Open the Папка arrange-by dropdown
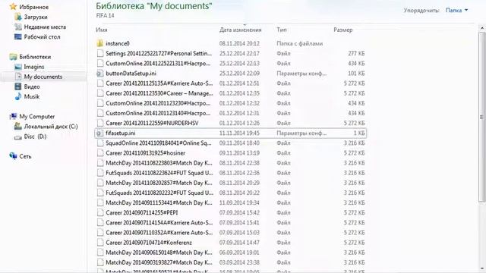 (x=456, y=10)
